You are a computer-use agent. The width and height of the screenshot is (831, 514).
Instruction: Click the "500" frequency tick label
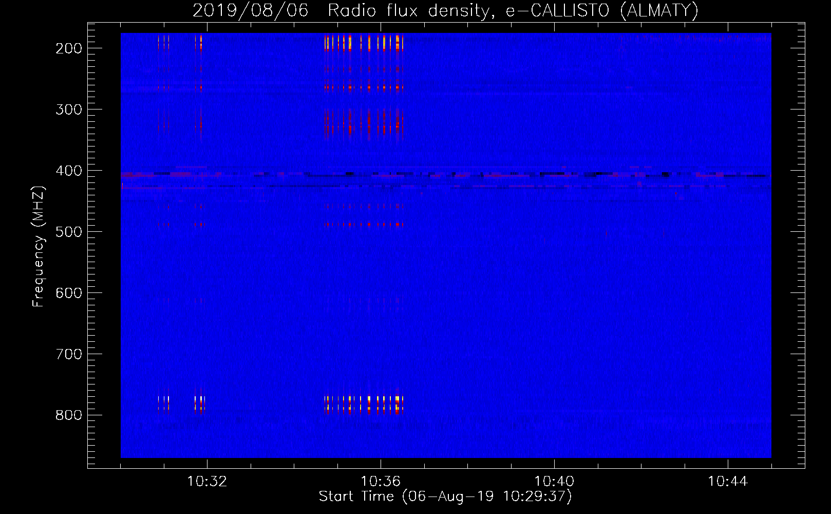pos(69,232)
